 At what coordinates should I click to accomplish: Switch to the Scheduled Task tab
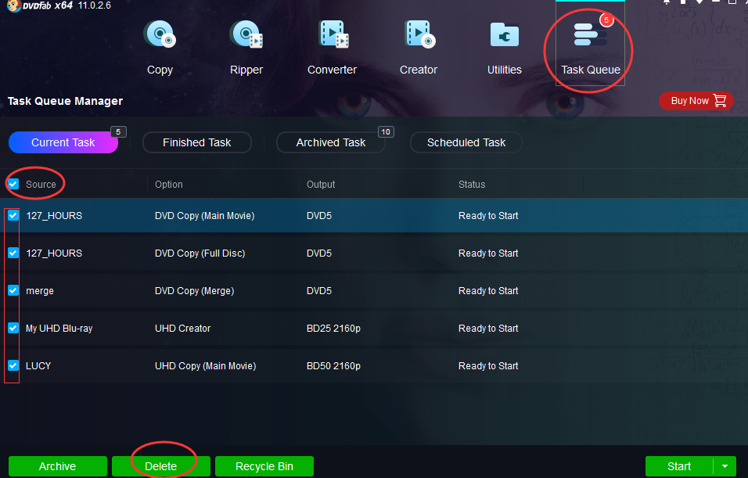point(466,142)
